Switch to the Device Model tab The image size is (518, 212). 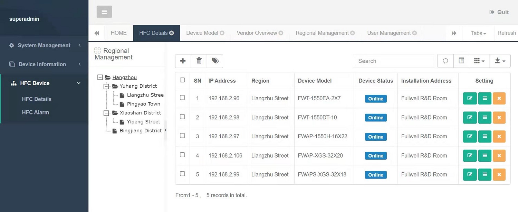click(x=202, y=33)
